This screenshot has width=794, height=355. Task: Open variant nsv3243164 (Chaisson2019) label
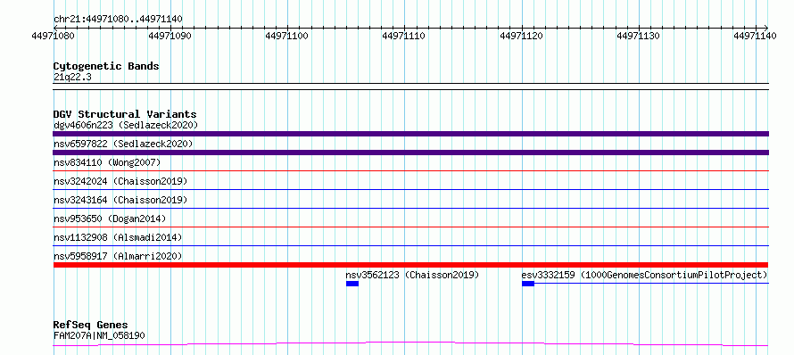tap(120, 200)
